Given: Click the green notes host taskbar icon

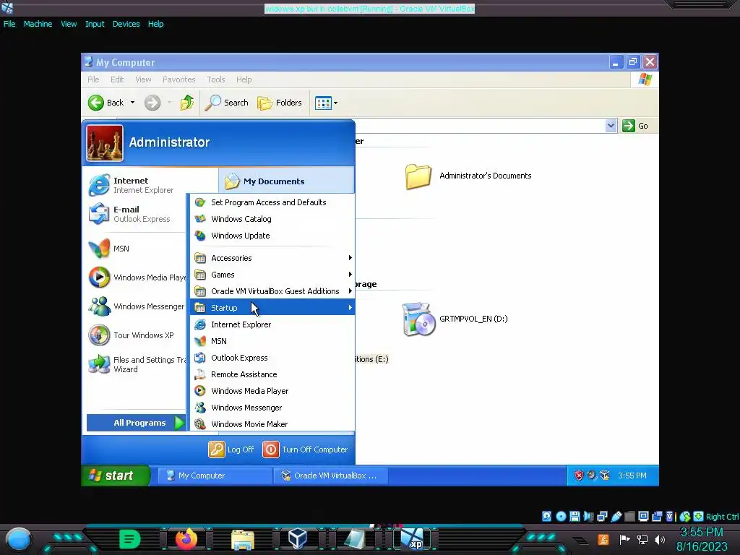Looking at the screenshot, I should pos(129,538).
